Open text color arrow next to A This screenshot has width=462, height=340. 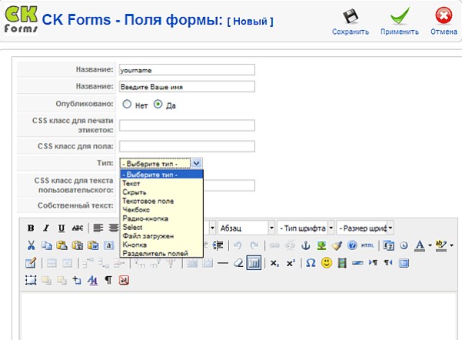[x=430, y=245]
